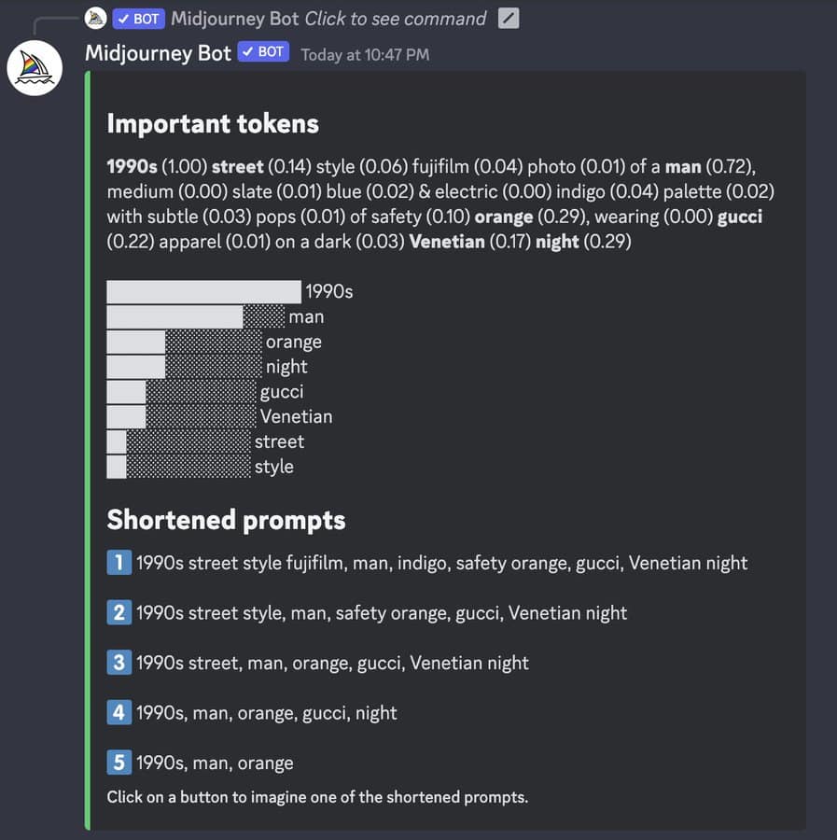Click the number 4 shortened prompt icon
The image size is (837, 840).
click(119, 712)
